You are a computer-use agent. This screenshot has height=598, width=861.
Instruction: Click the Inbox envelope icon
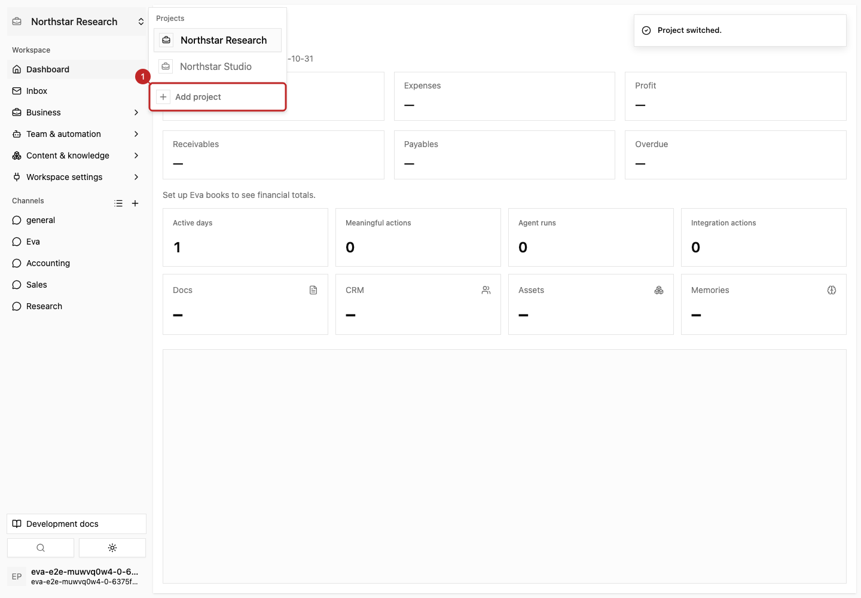[x=17, y=91]
